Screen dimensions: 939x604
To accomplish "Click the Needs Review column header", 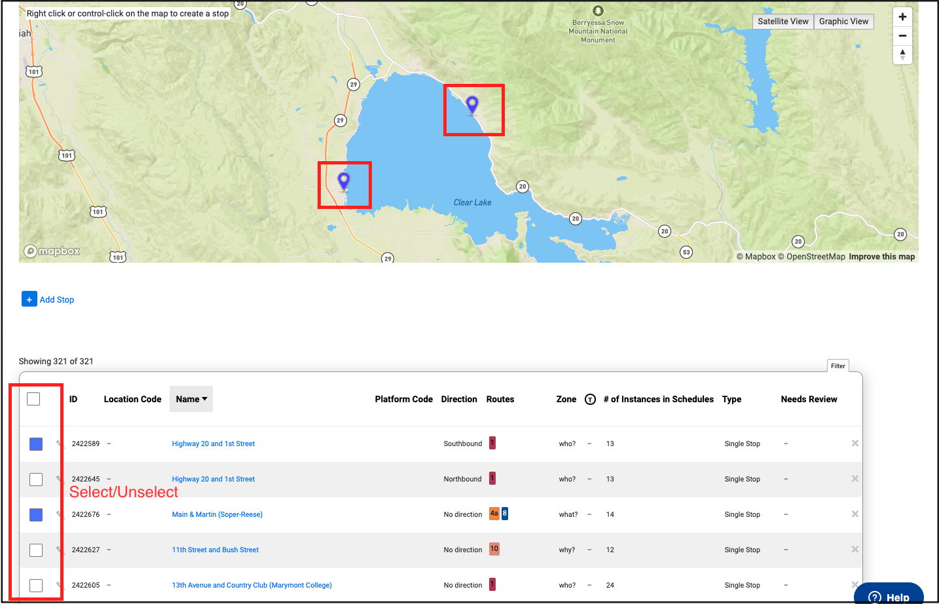I will 809,399.
